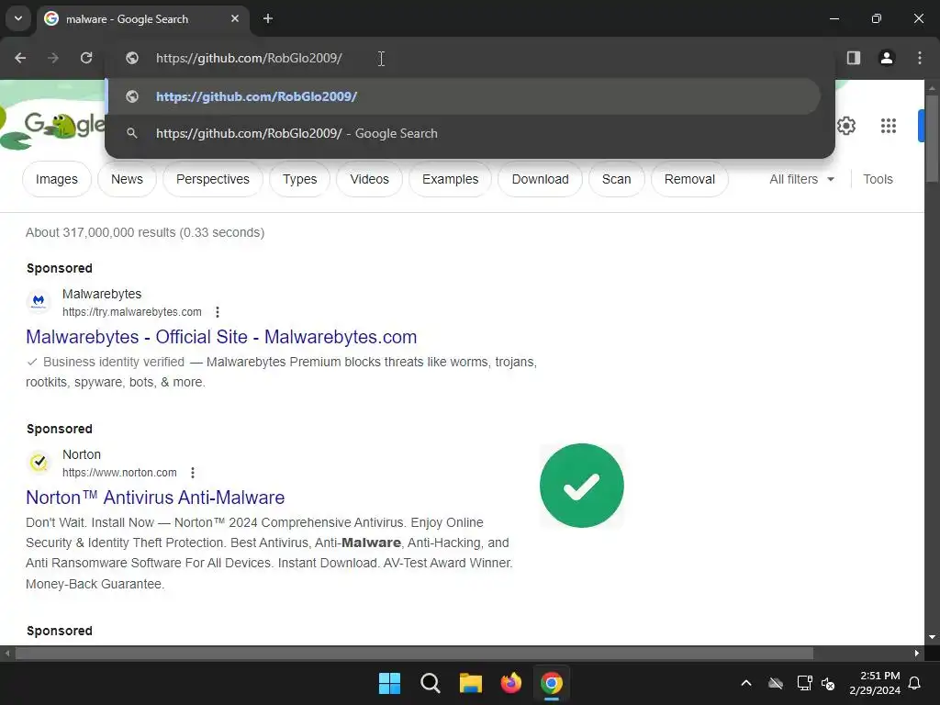Toggle the browser side panel

[x=853, y=58]
